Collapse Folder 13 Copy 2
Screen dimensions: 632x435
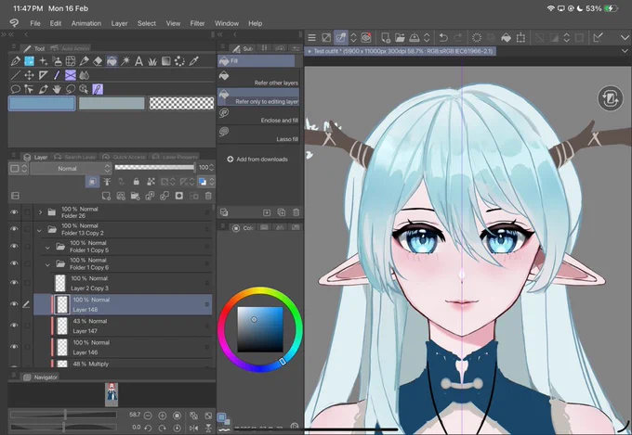coord(39,231)
